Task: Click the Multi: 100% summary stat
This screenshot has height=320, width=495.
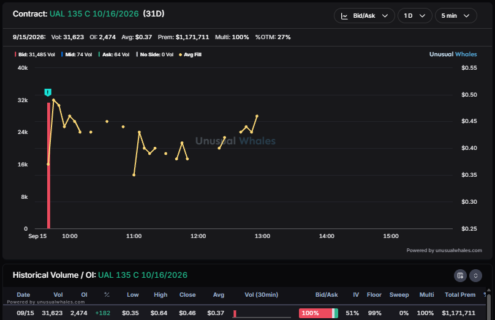Action: (x=232, y=37)
